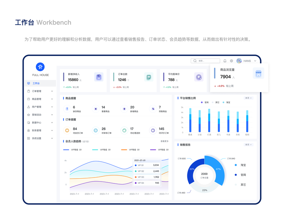
Task: Click the HANS username text
Action: 247,61
